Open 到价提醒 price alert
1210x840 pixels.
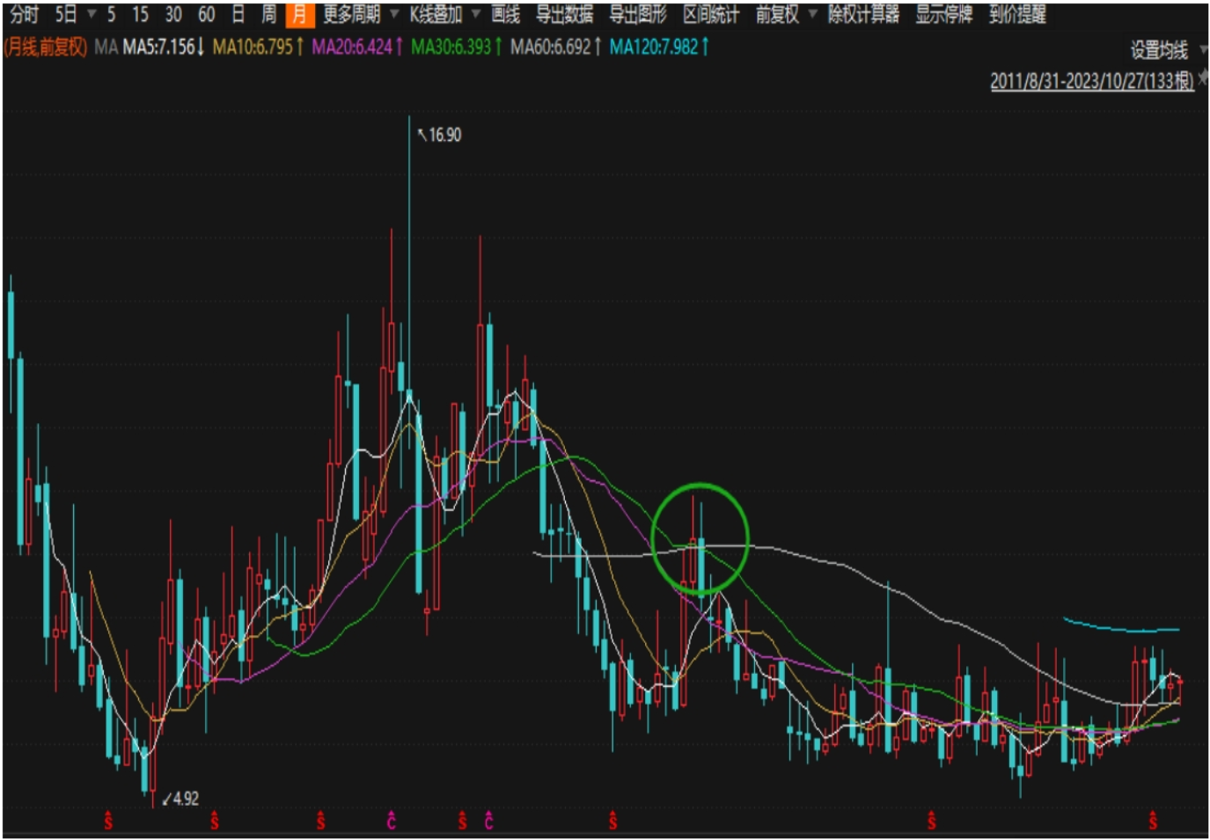coord(1017,14)
